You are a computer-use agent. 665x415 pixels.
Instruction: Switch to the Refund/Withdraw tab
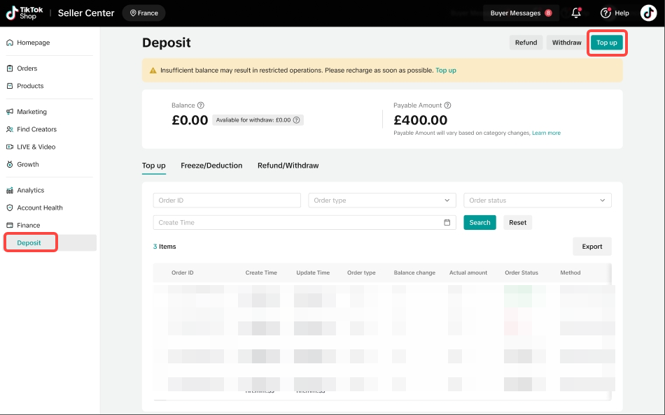(288, 166)
